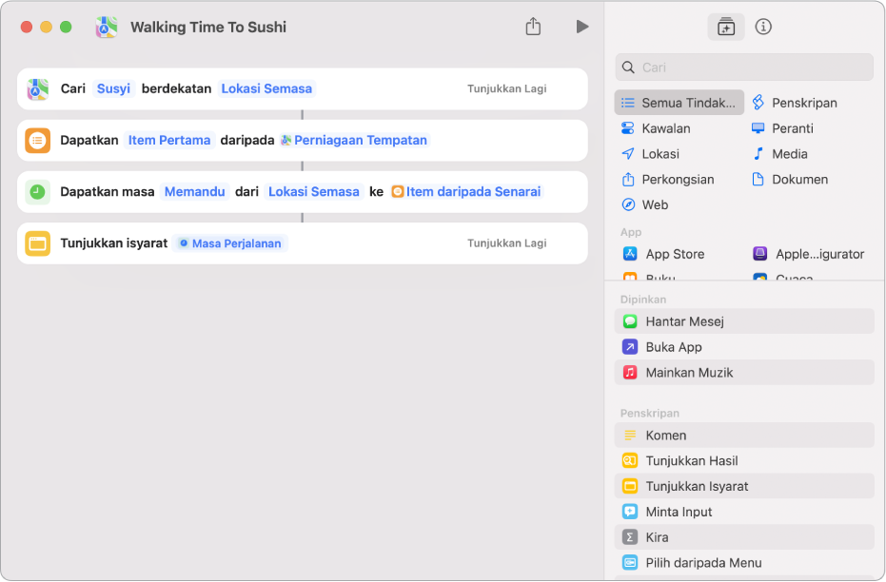
Task: Open the Penskripan category
Action: point(804,103)
